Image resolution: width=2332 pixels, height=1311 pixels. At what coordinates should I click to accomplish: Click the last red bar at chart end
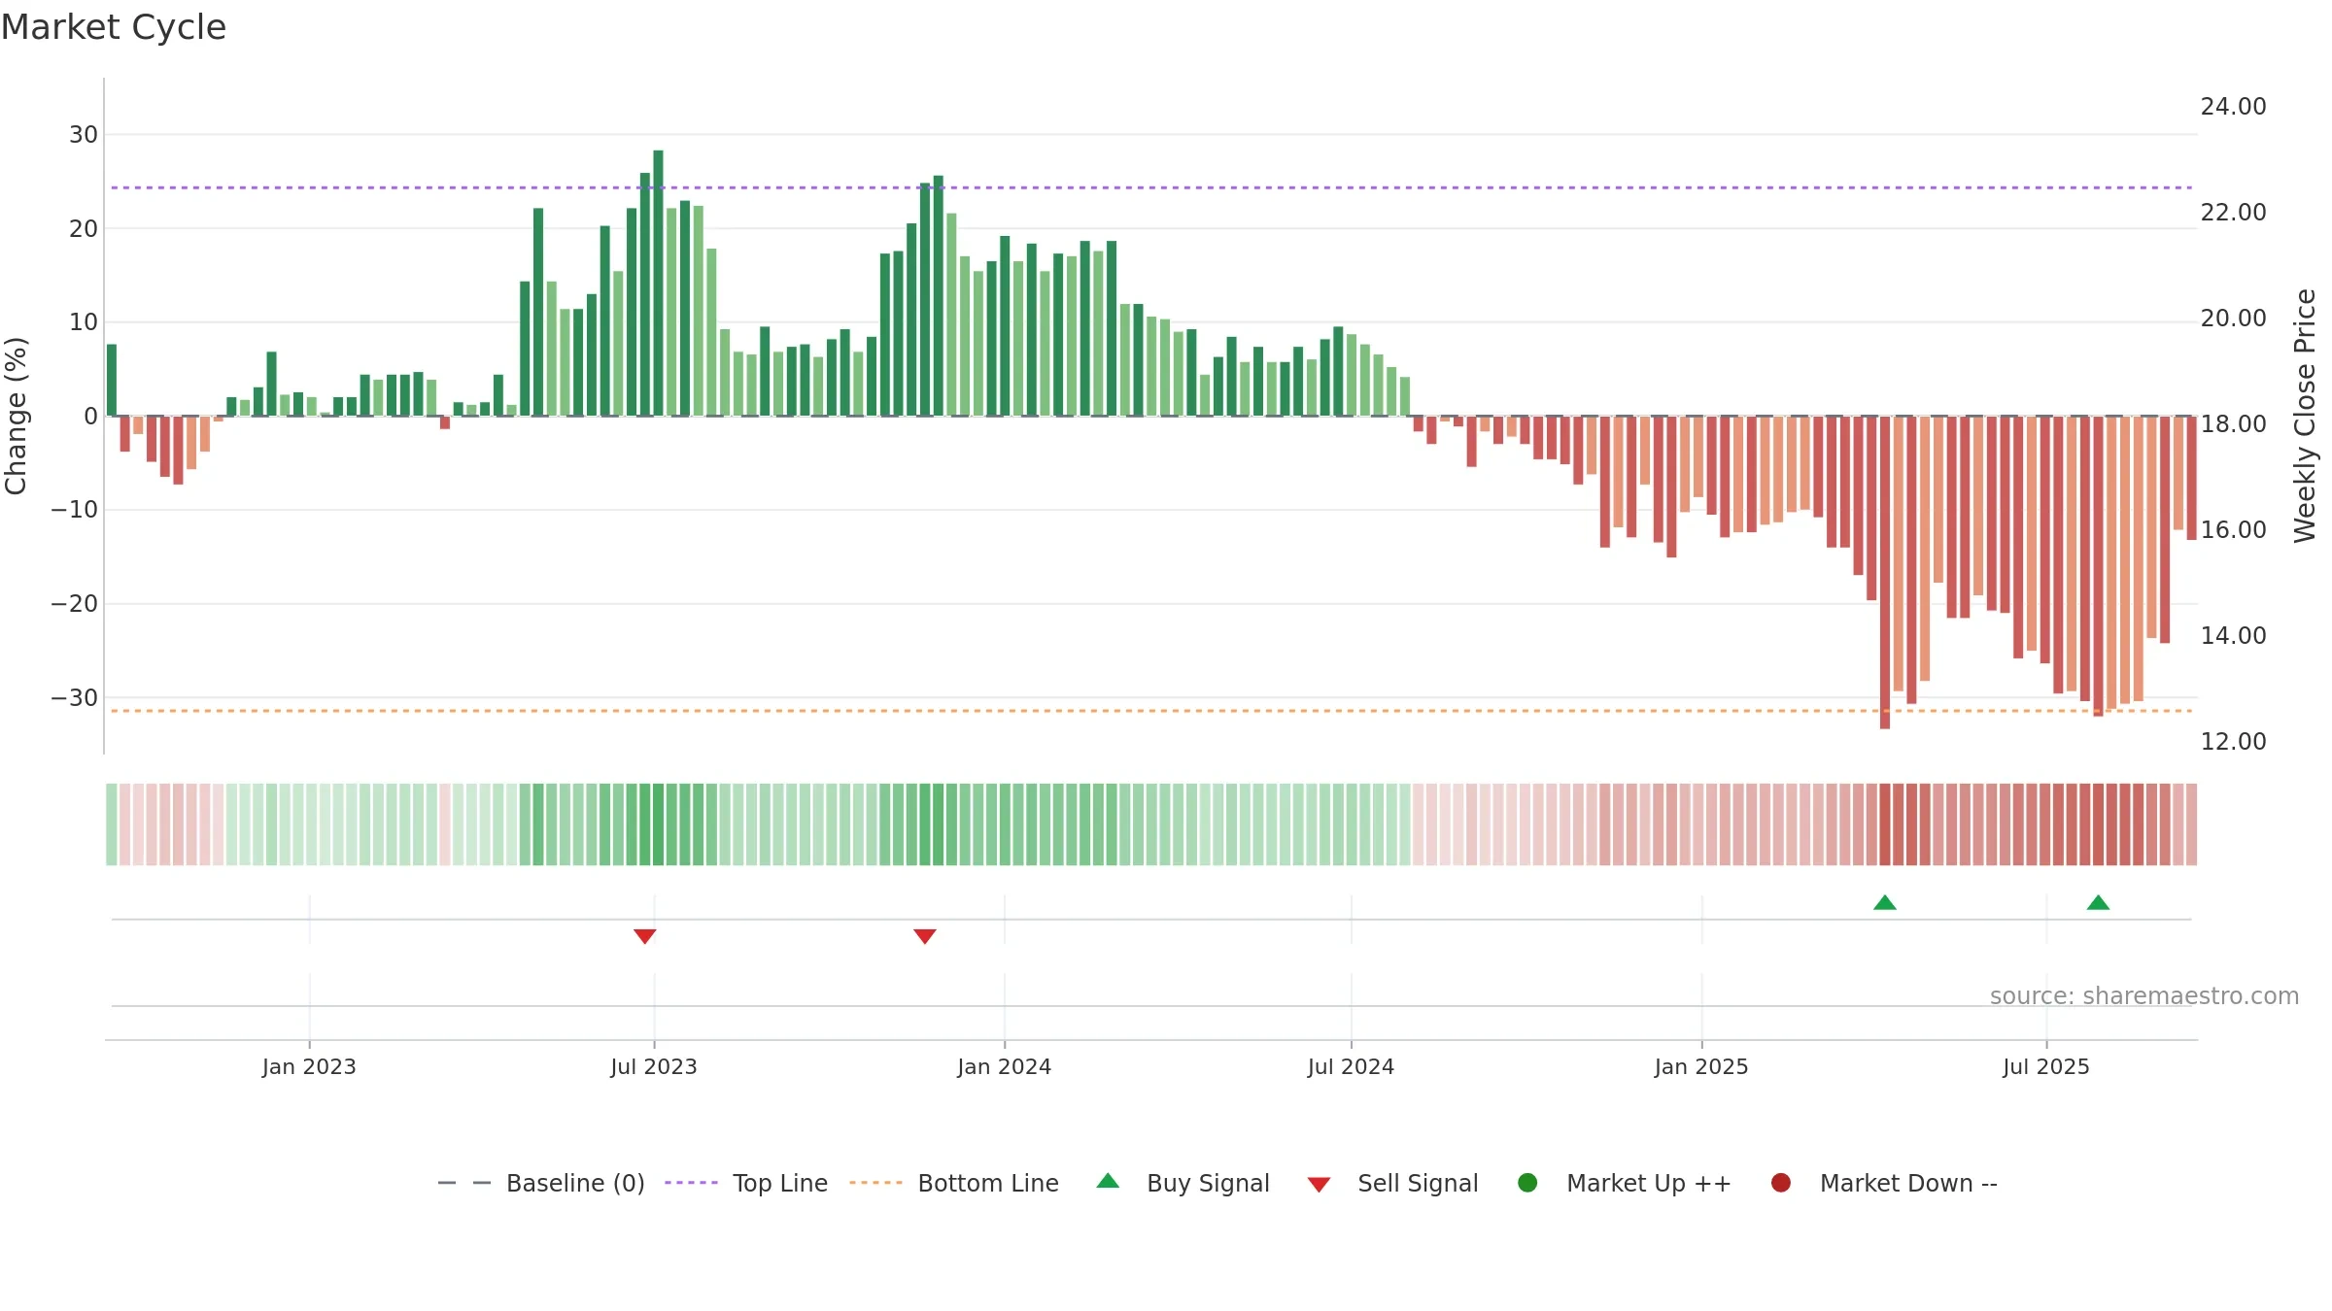tap(2191, 478)
